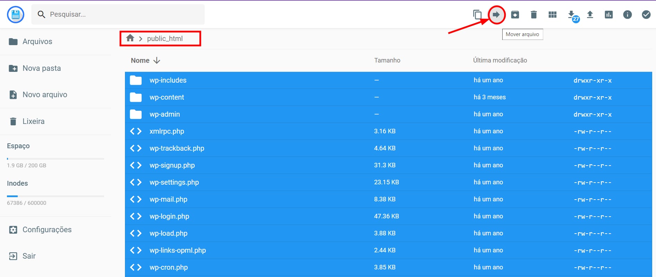This screenshot has height=277, width=656.
Task: Click the upload arrow icon
Action: pyautogui.click(x=590, y=15)
